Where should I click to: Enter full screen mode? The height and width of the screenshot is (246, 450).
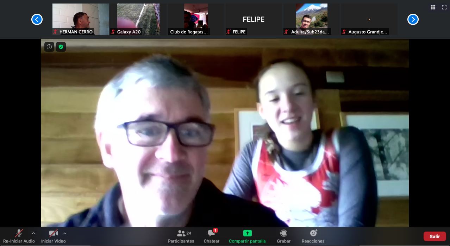[444, 7]
